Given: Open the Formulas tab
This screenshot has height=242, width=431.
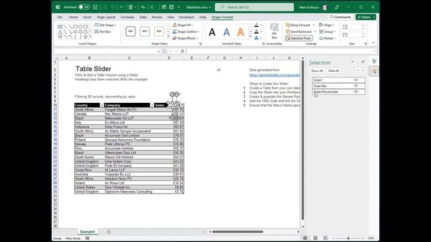Looking at the screenshot, I should [x=127, y=17].
